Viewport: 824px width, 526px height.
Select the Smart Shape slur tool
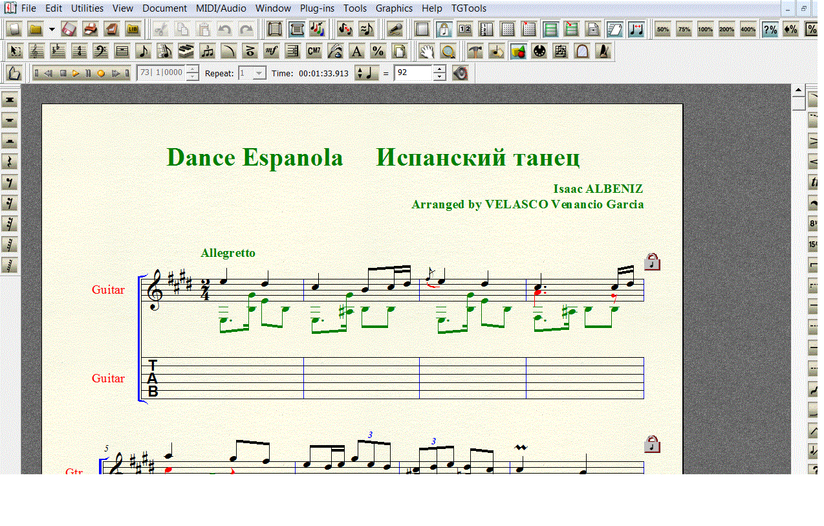[x=229, y=52]
